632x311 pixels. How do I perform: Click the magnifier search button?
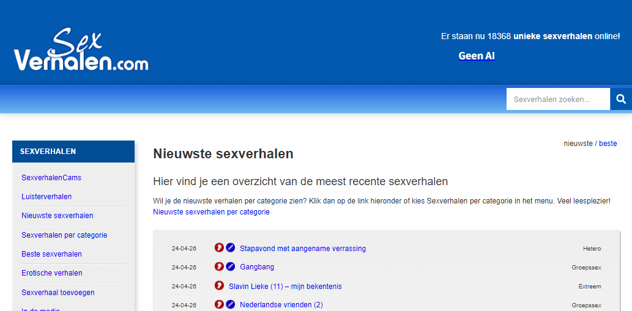click(621, 99)
